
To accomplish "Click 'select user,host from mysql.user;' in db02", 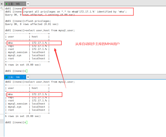I will click(50, 82).
